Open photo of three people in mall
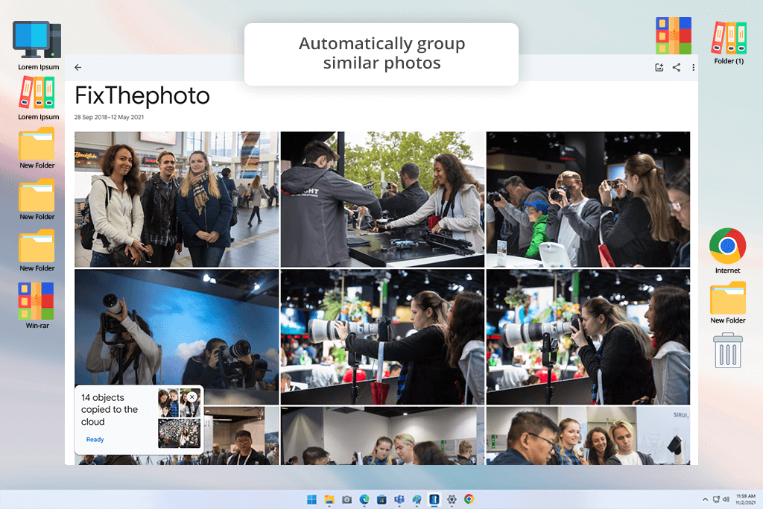Image resolution: width=763 pixels, height=509 pixels. click(177, 199)
